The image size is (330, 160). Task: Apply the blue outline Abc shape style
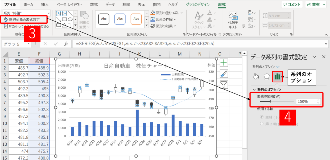point(120,19)
